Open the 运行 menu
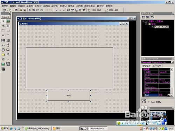This screenshot has width=175, height=131. (55, 6)
